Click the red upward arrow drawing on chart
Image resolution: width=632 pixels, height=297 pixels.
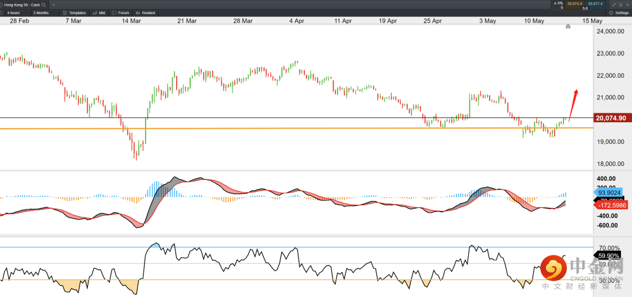(573, 104)
